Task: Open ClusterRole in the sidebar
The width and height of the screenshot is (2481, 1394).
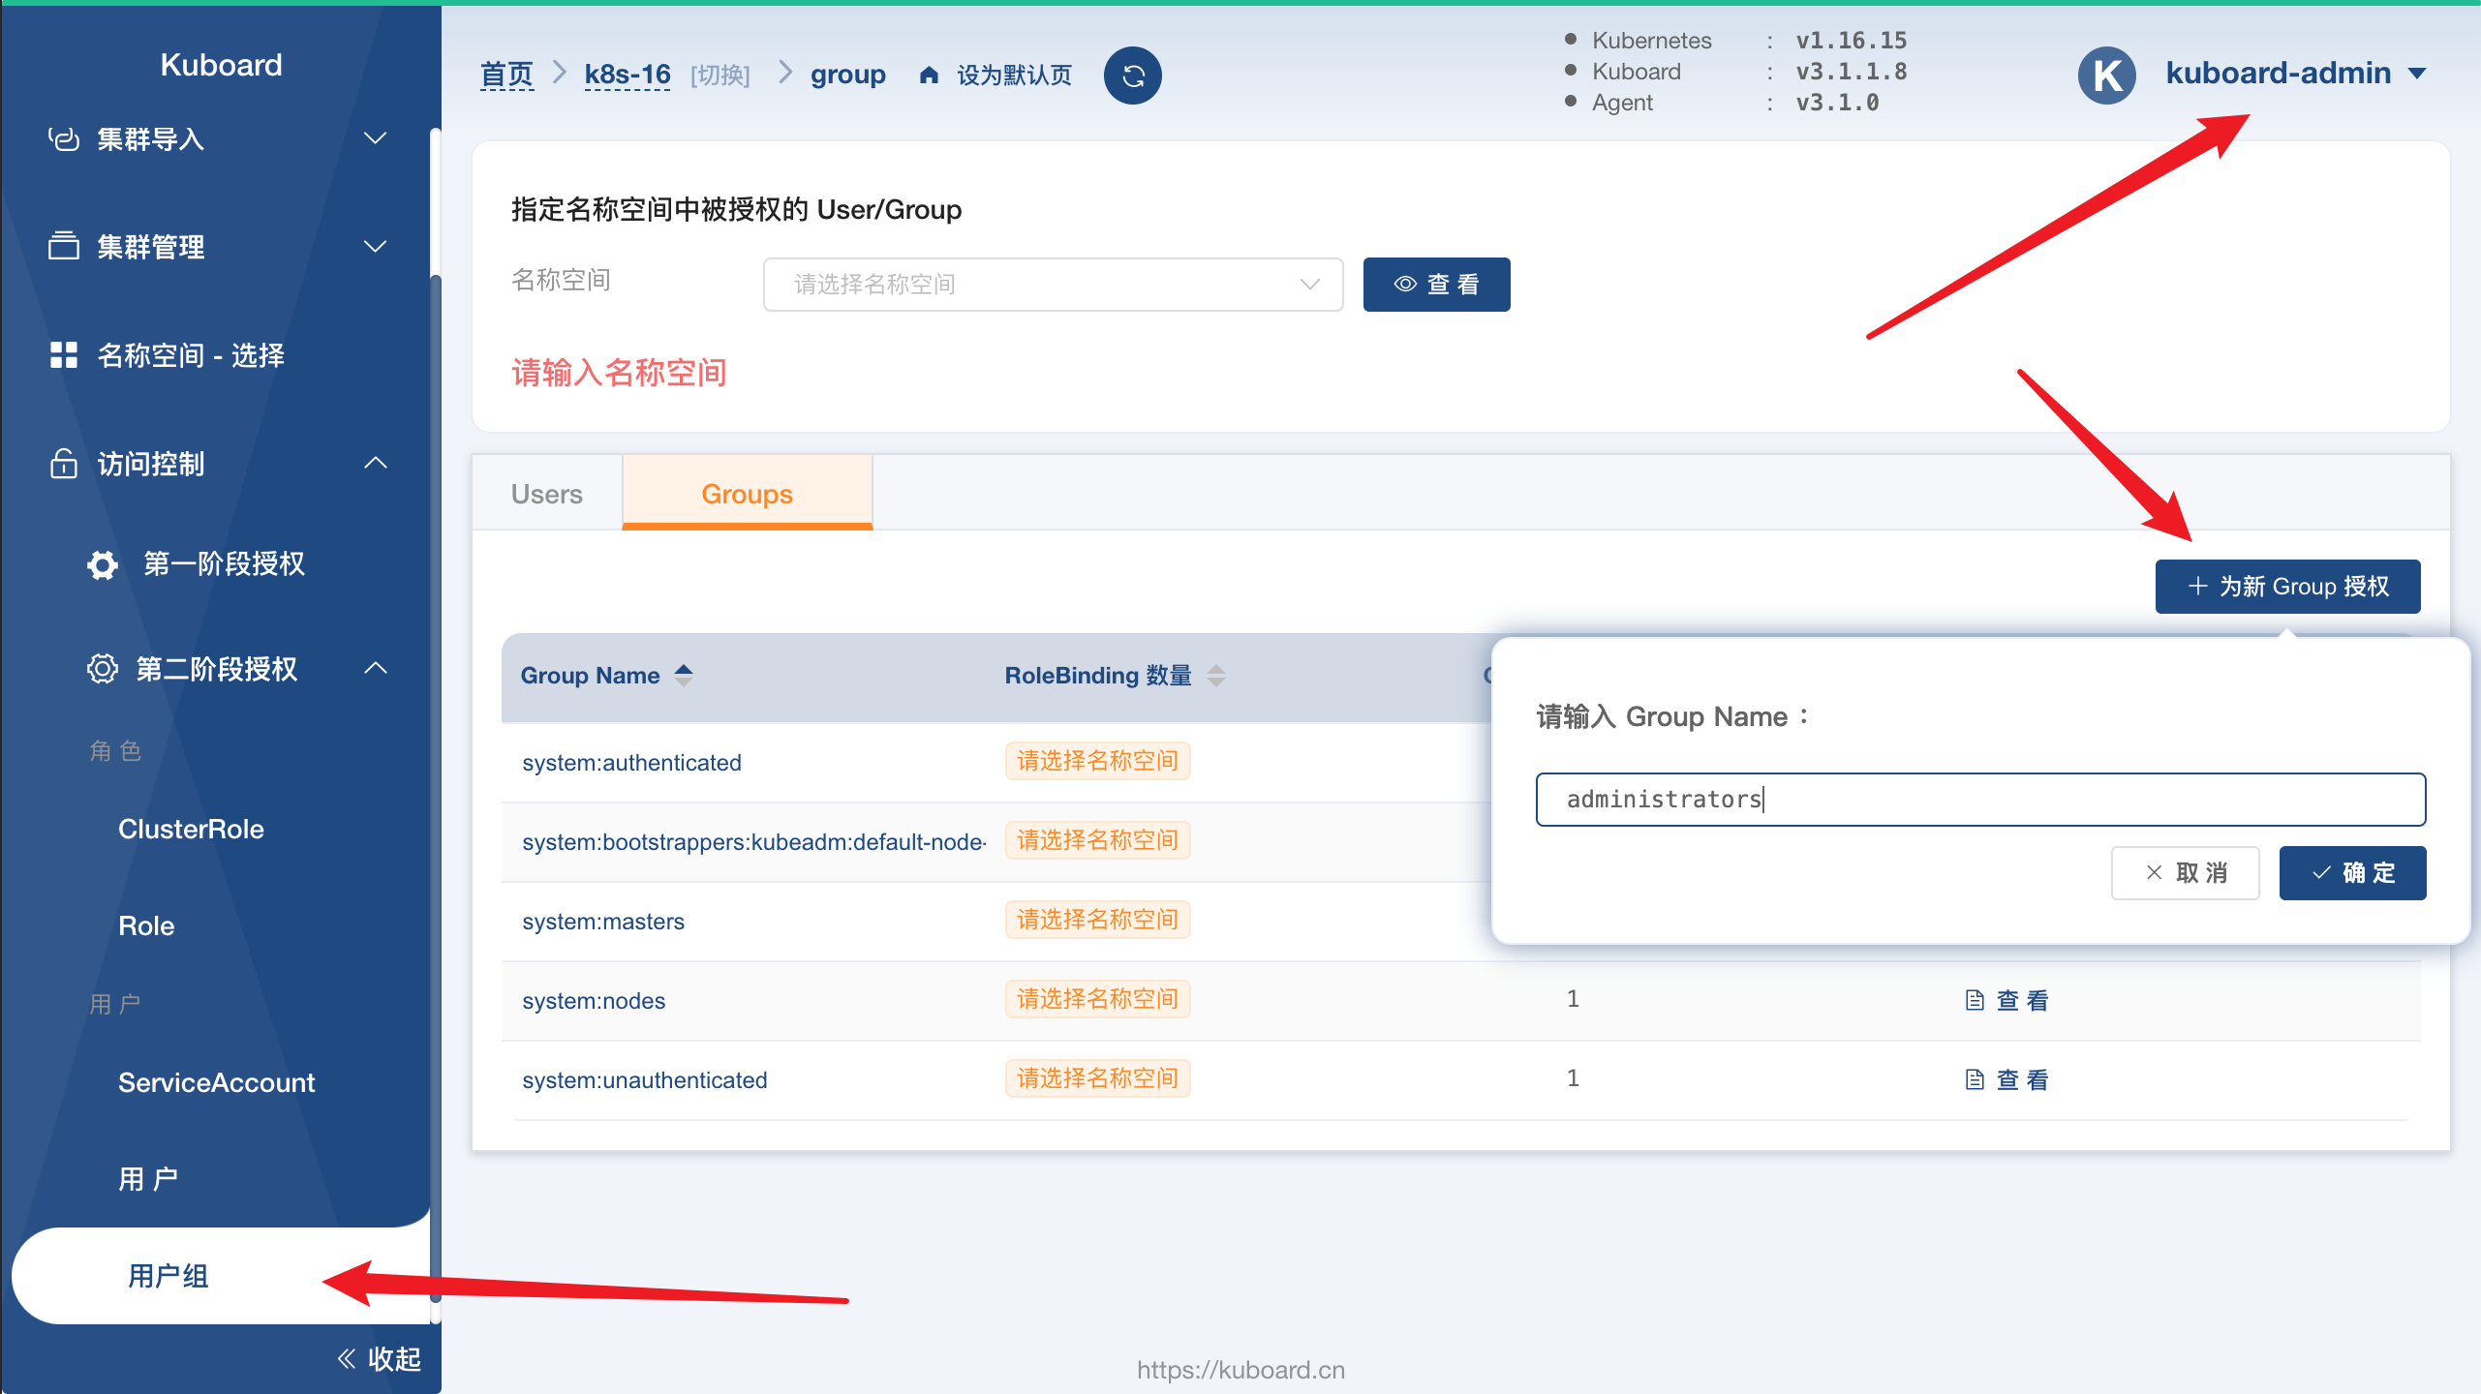Action: [x=191, y=830]
